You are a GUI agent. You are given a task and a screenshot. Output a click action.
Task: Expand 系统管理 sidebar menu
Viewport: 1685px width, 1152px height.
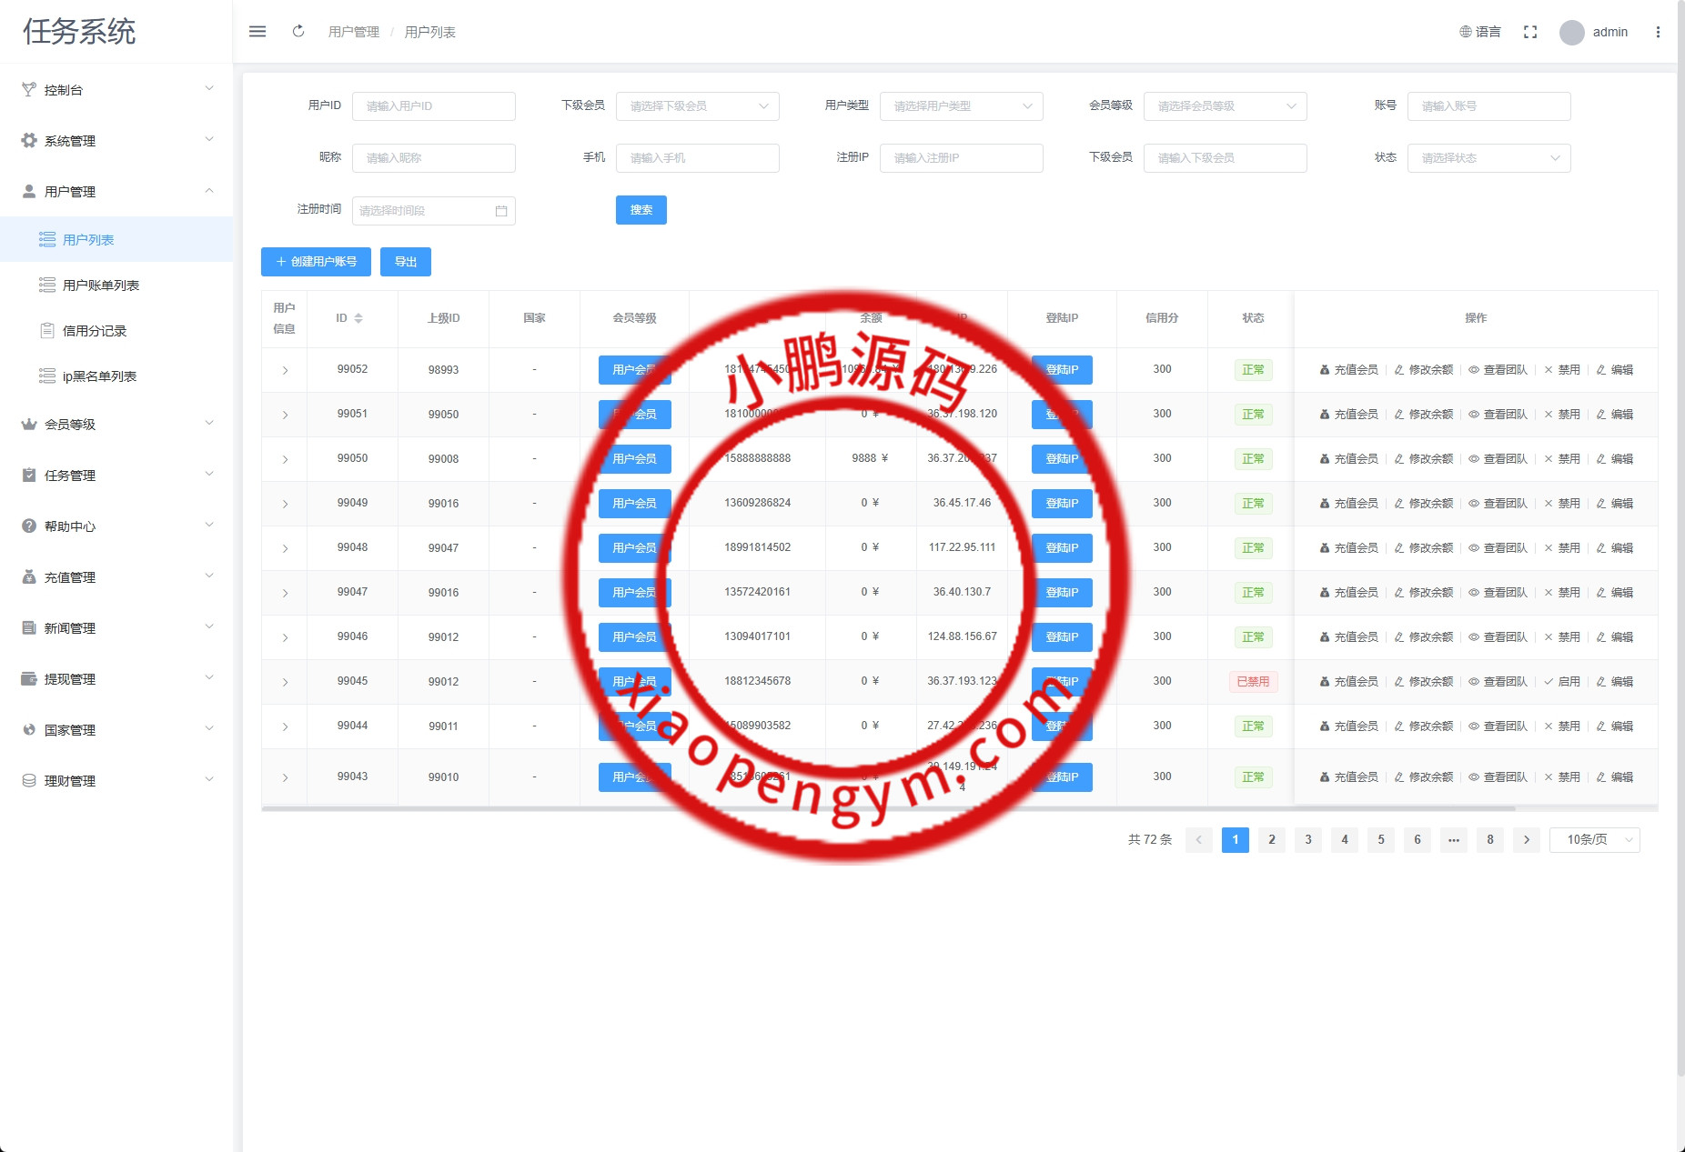point(116,140)
